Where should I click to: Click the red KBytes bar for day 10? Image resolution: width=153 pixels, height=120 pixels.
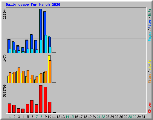point(50,107)
